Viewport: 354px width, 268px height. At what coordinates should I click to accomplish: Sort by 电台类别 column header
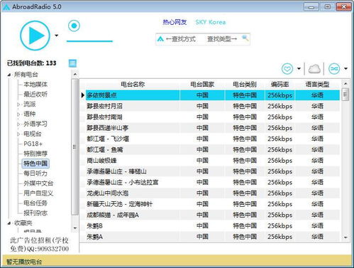coord(245,85)
